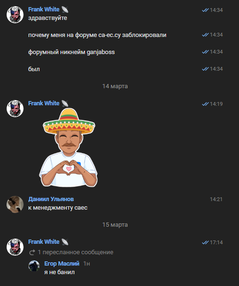Viewport: 239px width, 286px height.
Task: Click the '15 марта' date separator
Action: [115, 225]
